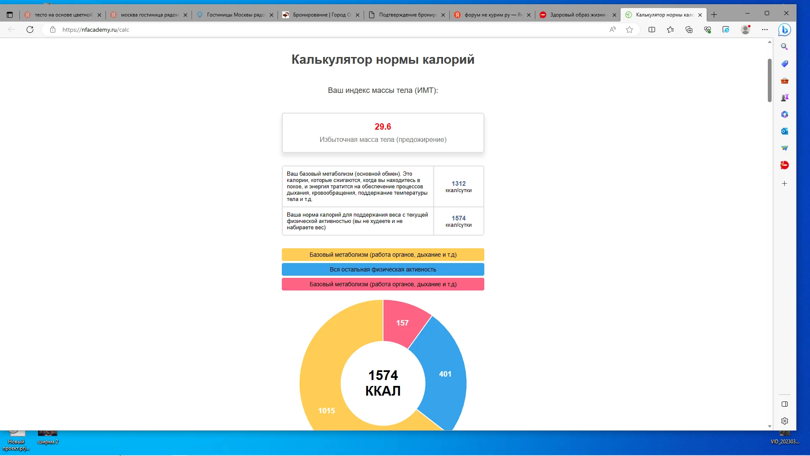
Task: Toggle yellow Базовый метаболизм legend item
Action: [383, 255]
